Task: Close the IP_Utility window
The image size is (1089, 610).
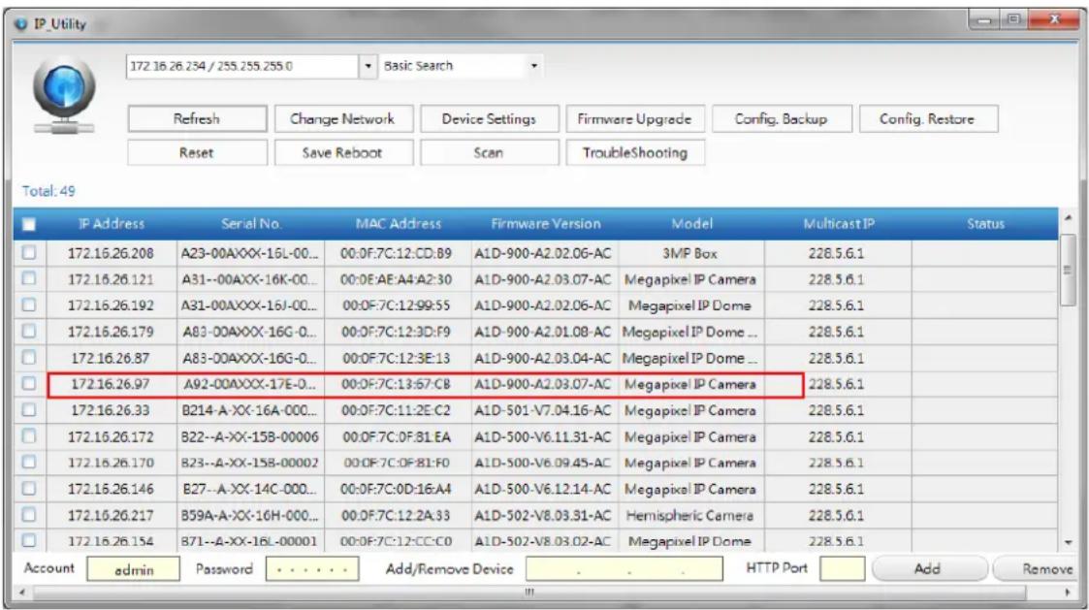Action: pos(1055,19)
